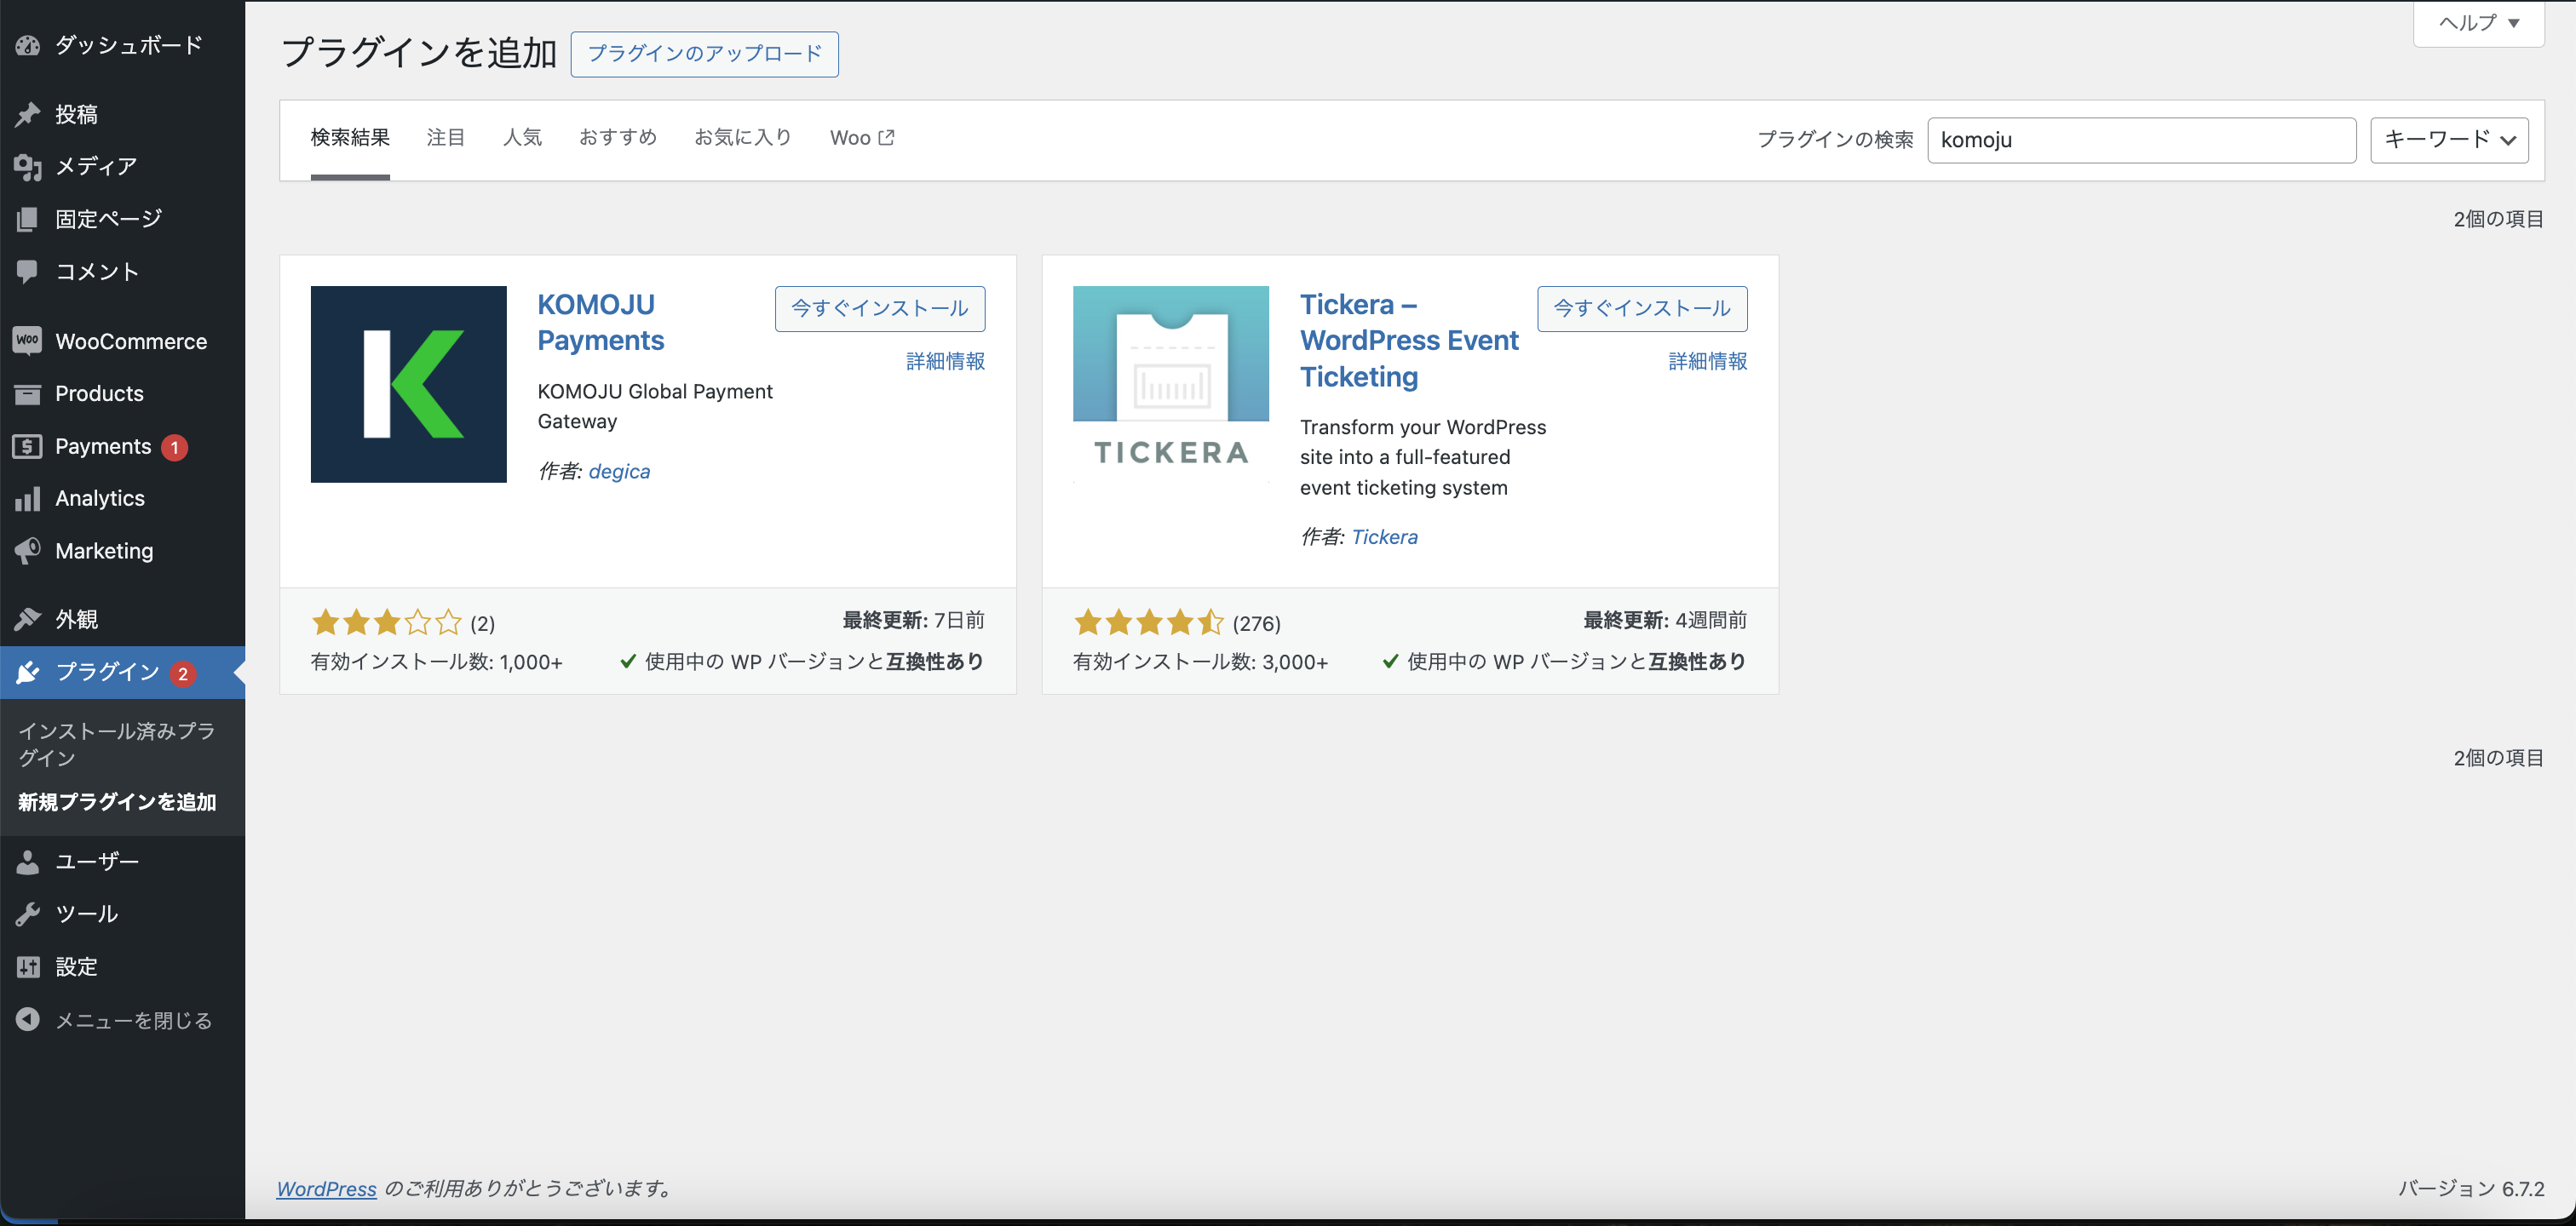
Task: Click the plugin search field containing komoju
Action: click(x=2141, y=140)
